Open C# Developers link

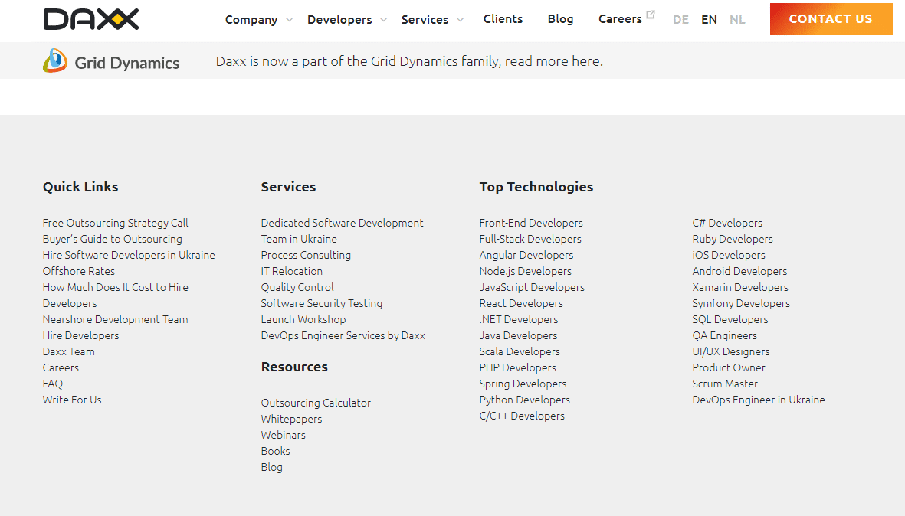coord(727,223)
